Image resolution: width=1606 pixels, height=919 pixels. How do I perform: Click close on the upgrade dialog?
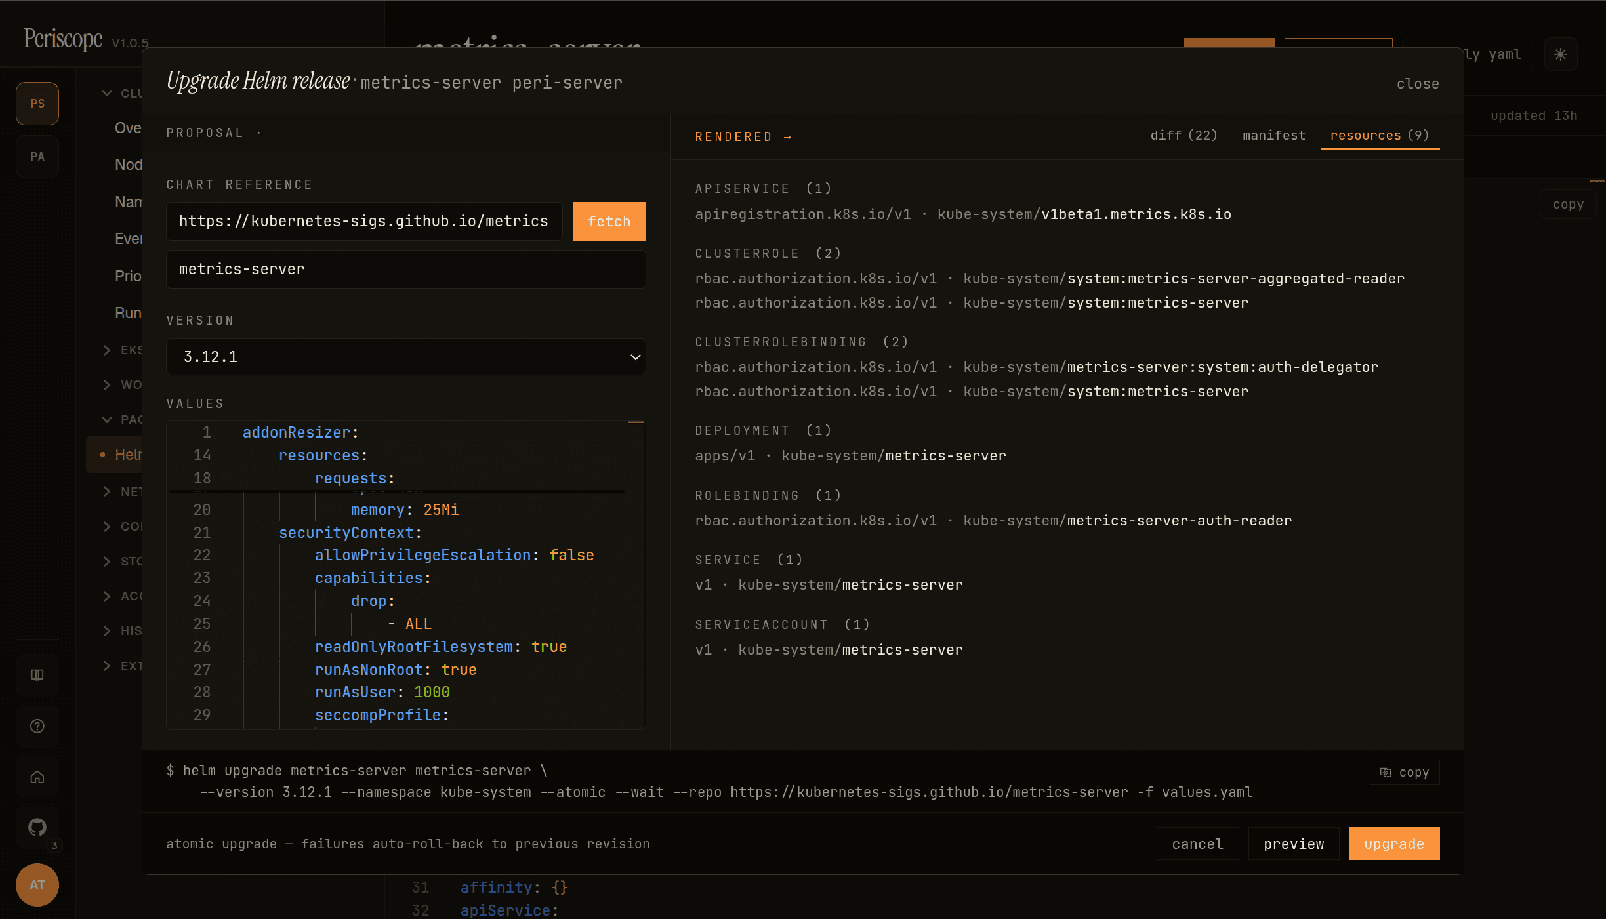pos(1418,84)
